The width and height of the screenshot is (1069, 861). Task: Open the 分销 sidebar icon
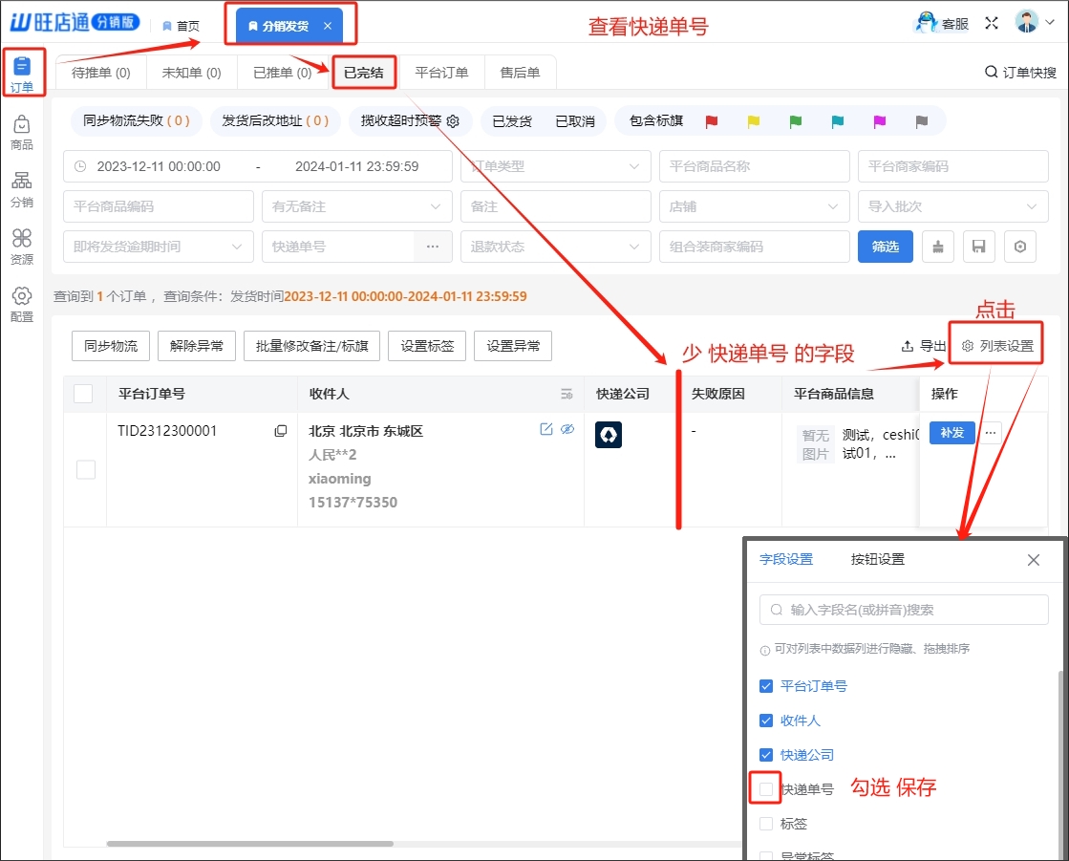[x=21, y=189]
